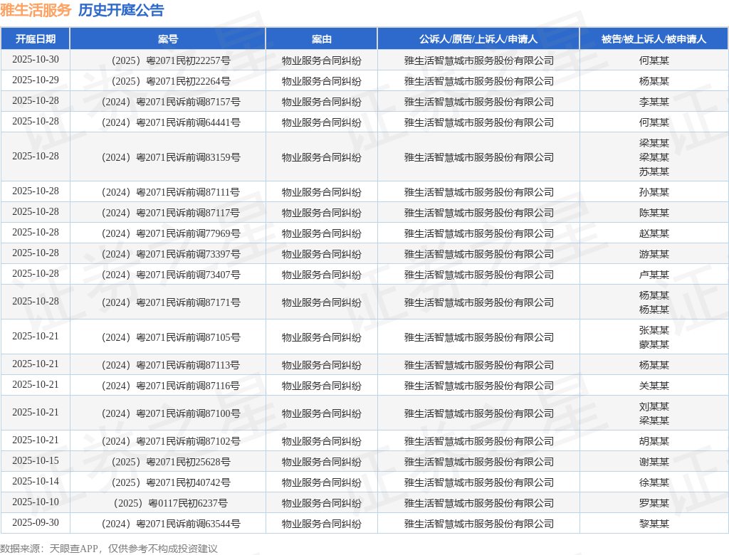Click defendant 胡某某
Screen dimensions: 729x555
654,442
